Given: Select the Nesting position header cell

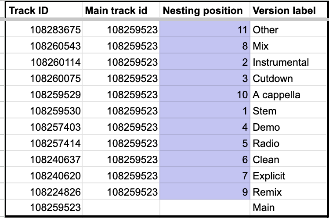Looking at the screenshot, I should click(x=205, y=11).
